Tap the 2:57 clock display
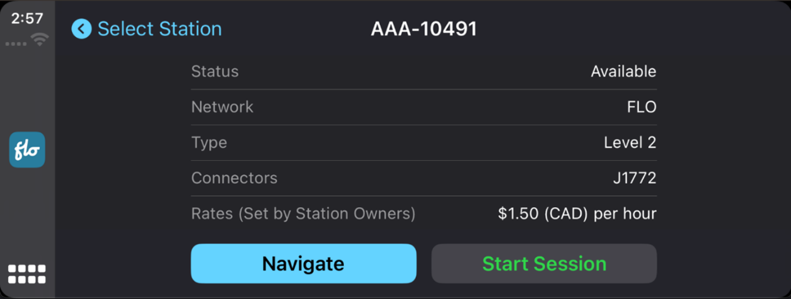Image resolution: width=791 pixels, height=299 pixels. (x=27, y=18)
